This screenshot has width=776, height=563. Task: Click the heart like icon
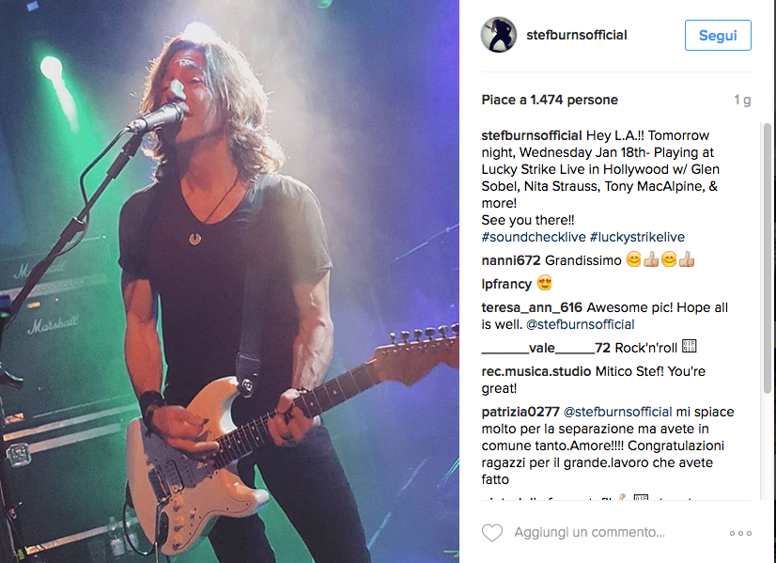(492, 533)
